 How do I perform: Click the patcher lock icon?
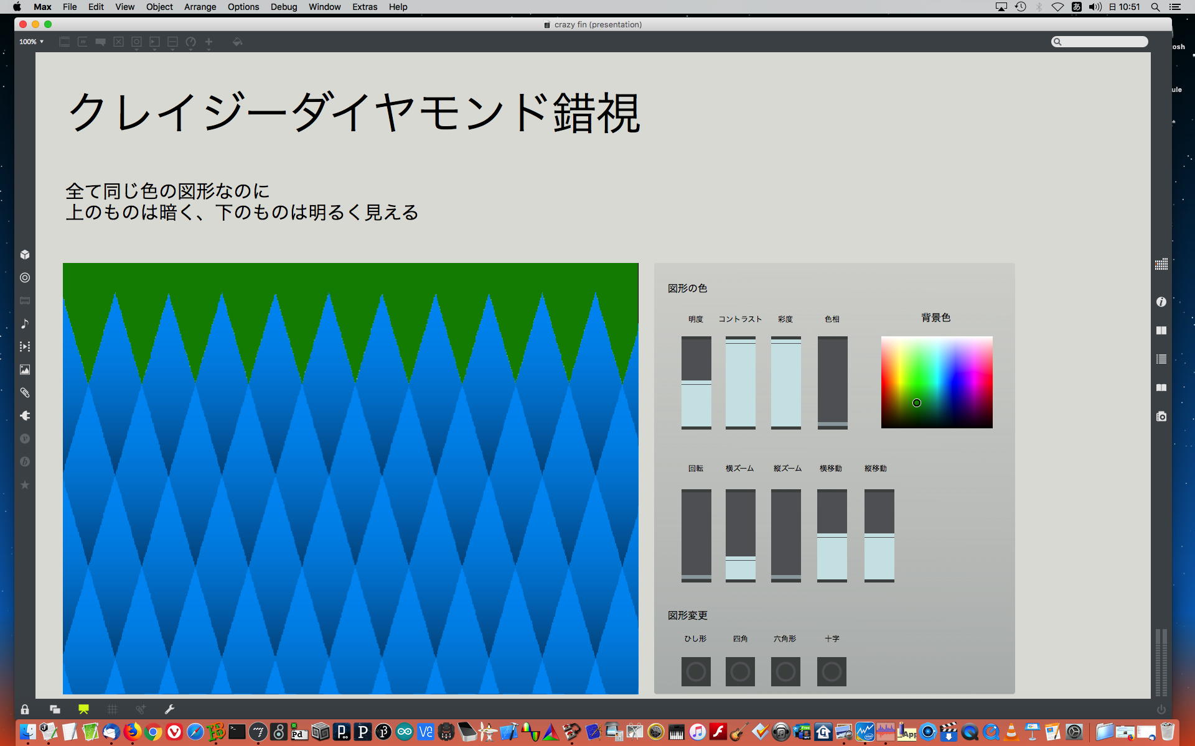25,709
